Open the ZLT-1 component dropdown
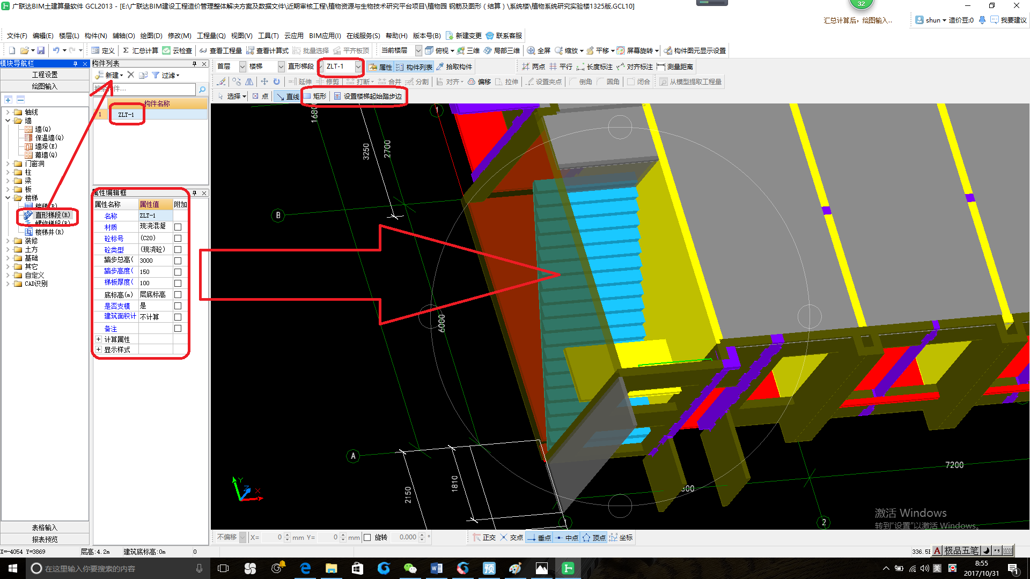Screen dimensions: 1030x579 pyautogui.click(x=358, y=66)
